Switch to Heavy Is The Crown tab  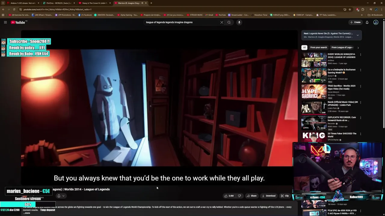[94, 3]
